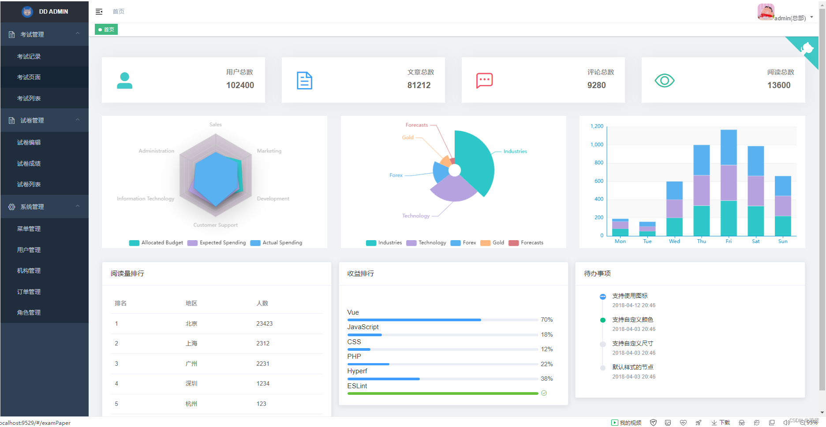Collapse the 试卷管理 menu section
The height and width of the screenshot is (427, 826).
point(44,120)
